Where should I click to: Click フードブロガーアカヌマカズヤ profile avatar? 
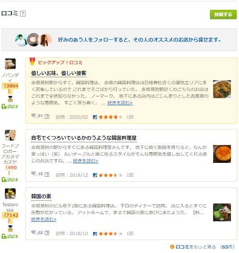pyautogui.click(x=10, y=135)
